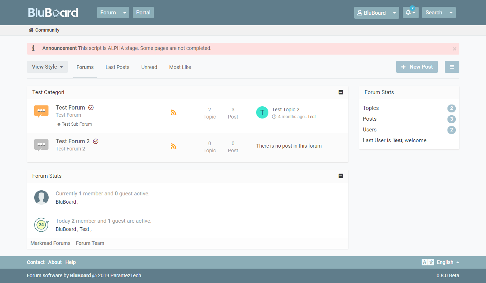The image size is (486, 283).
Task: Click the 0.8.0 Beta version text
Action: click(x=448, y=275)
